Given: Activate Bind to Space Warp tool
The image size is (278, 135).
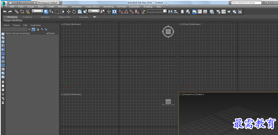Looking at the screenshot, I should [x=28, y=12].
